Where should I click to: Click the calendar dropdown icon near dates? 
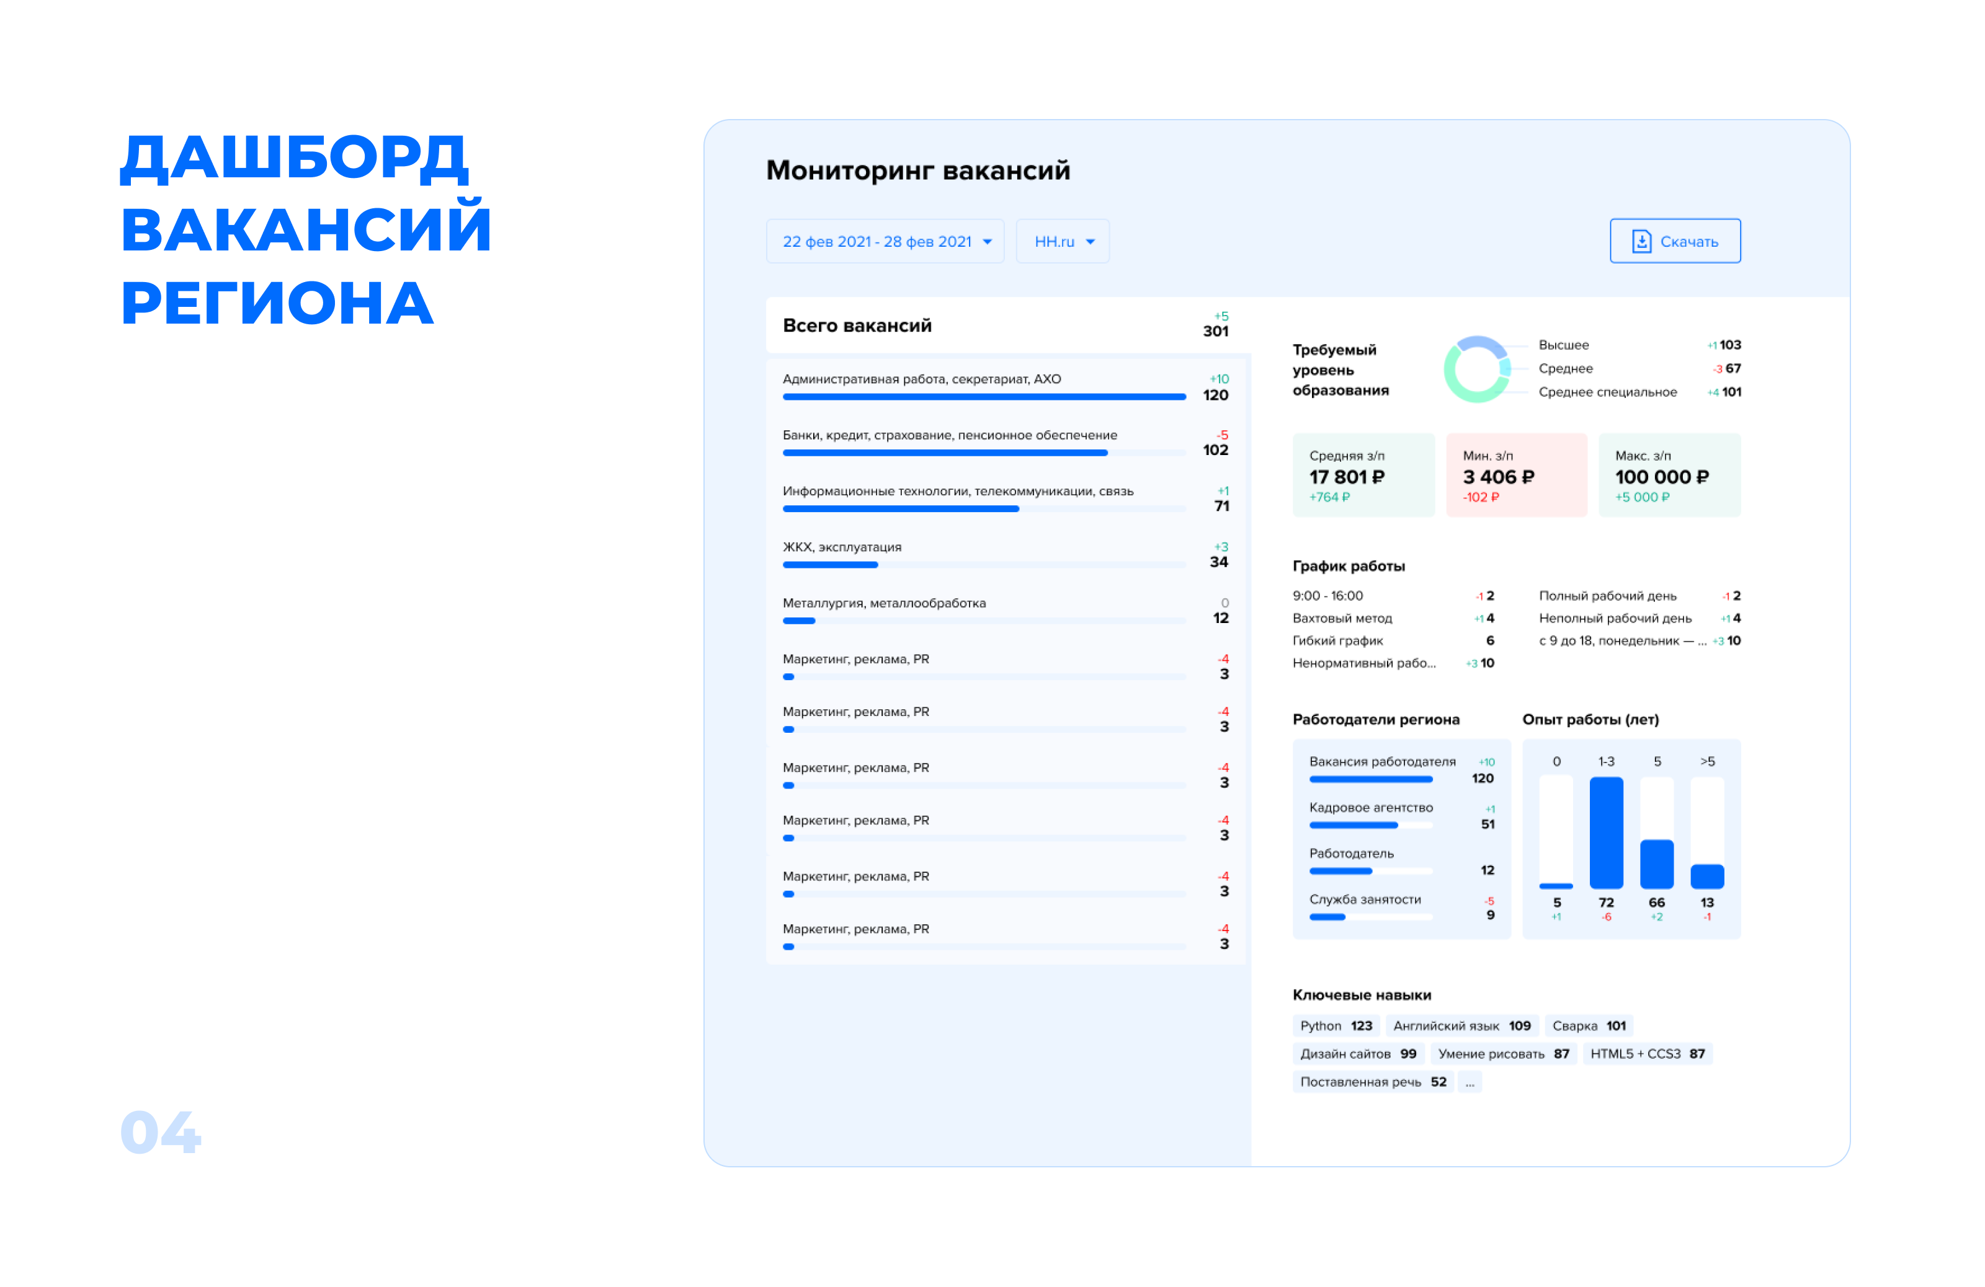pyautogui.click(x=988, y=241)
